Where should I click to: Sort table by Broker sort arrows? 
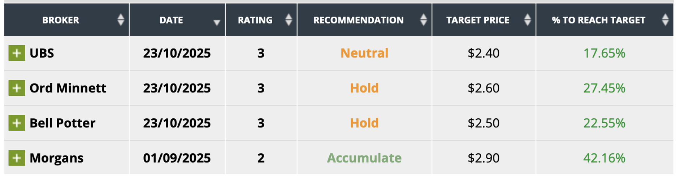tap(121, 20)
